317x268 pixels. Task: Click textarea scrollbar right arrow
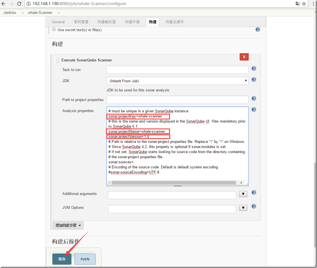(241, 183)
